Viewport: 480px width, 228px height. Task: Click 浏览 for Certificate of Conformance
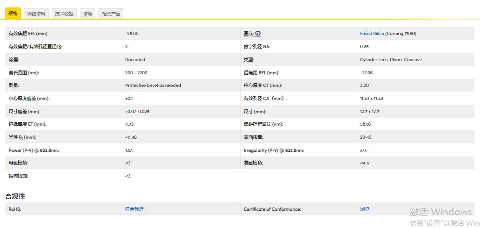pos(365,209)
